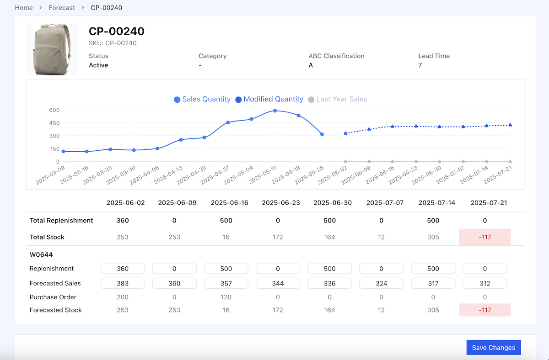This screenshot has height=360, width=549.
Task: Click the Replenishment input under 2025-06-16
Action: 226,268
